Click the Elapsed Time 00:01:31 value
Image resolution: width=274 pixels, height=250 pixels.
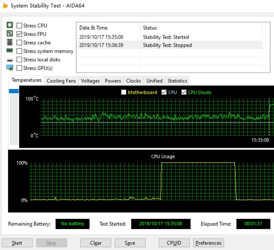point(253,224)
